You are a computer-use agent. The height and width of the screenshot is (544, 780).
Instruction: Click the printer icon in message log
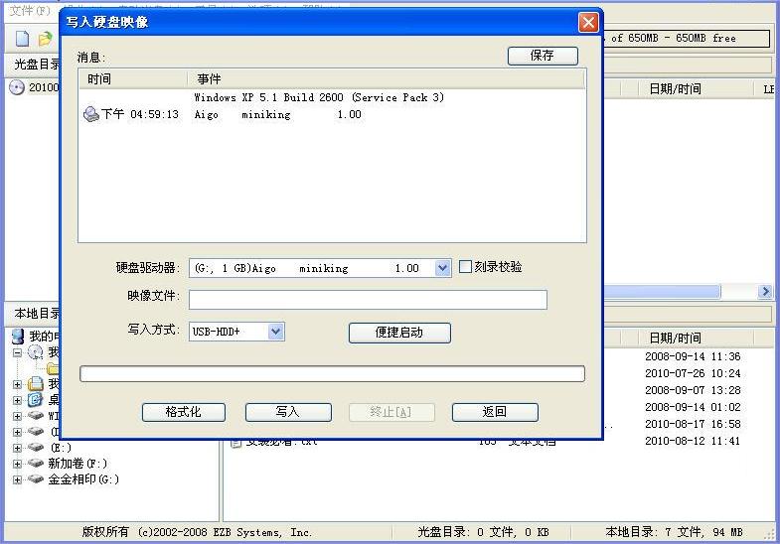point(91,114)
